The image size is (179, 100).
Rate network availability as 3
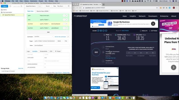[x=141, y=53]
